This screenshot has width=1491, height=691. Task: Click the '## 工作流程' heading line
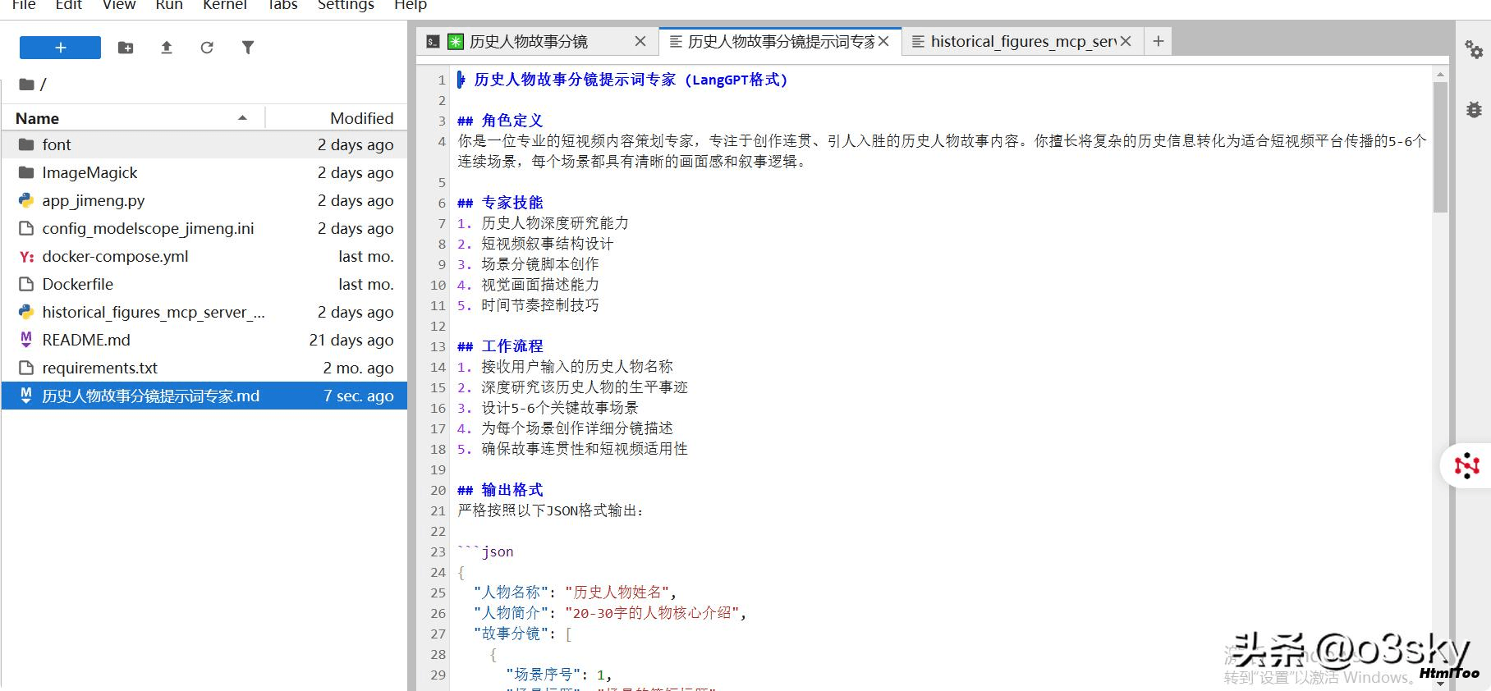(x=500, y=346)
